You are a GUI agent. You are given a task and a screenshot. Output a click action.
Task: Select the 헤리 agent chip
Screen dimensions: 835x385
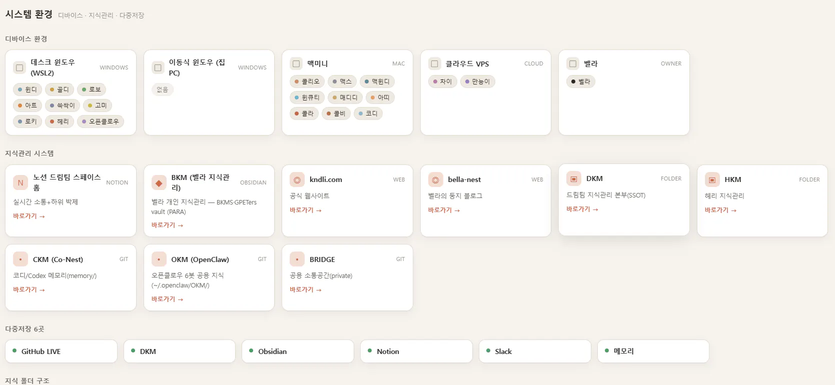[60, 121]
